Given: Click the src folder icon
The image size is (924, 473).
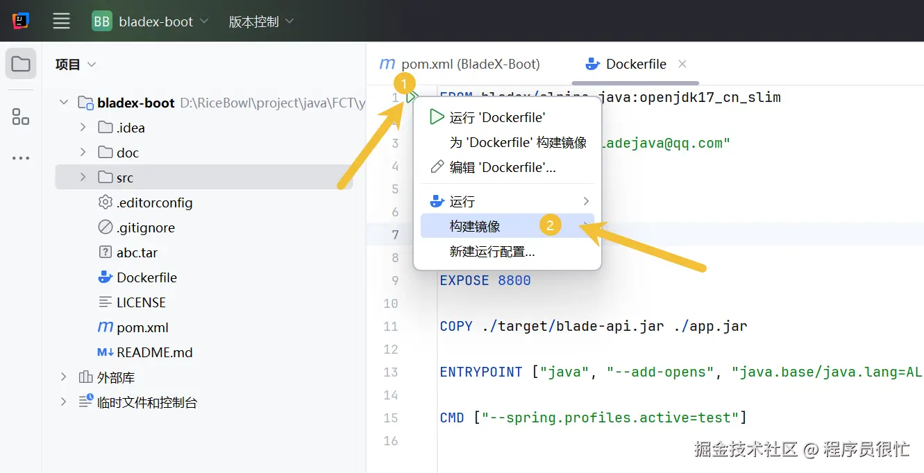Looking at the screenshot, I should point(106,178).
